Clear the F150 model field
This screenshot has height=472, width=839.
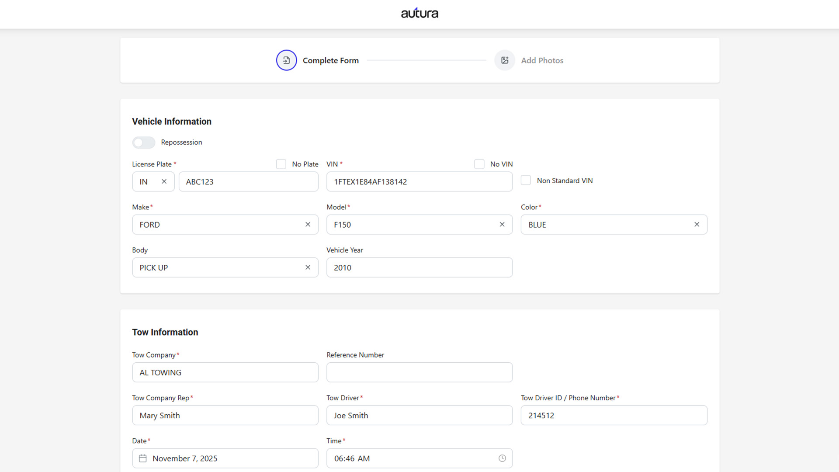point(502,225)
